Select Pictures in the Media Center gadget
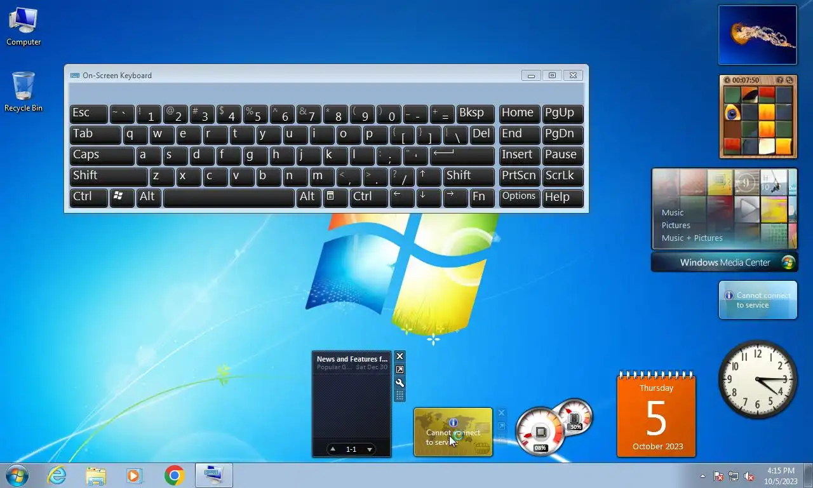This screenshot has width=813, height=488. (x=676, y=225)
